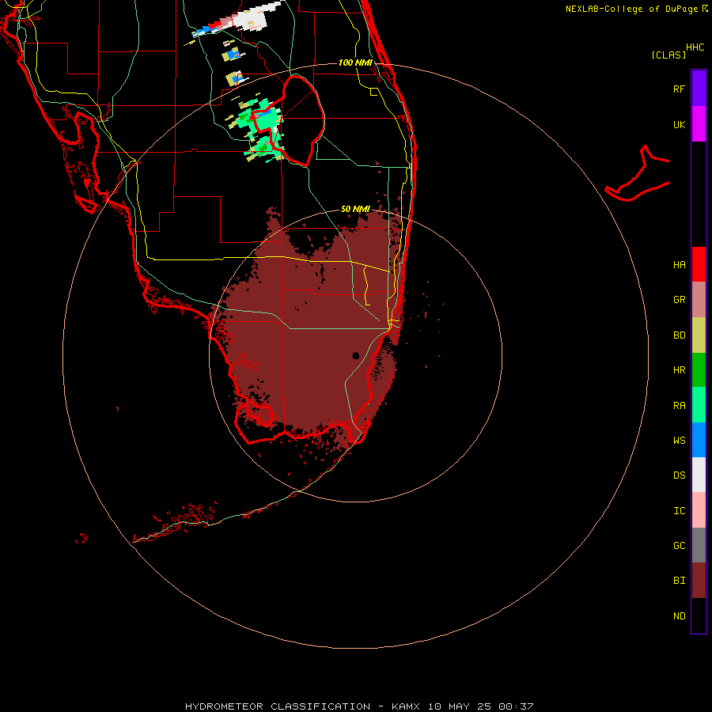The height and width of the screenshot is (712, 712).
Task: Click the ND black legend swatch
Action: tap(699, 615)
